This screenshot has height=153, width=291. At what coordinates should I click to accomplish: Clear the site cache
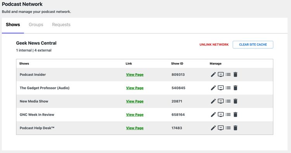253,45
